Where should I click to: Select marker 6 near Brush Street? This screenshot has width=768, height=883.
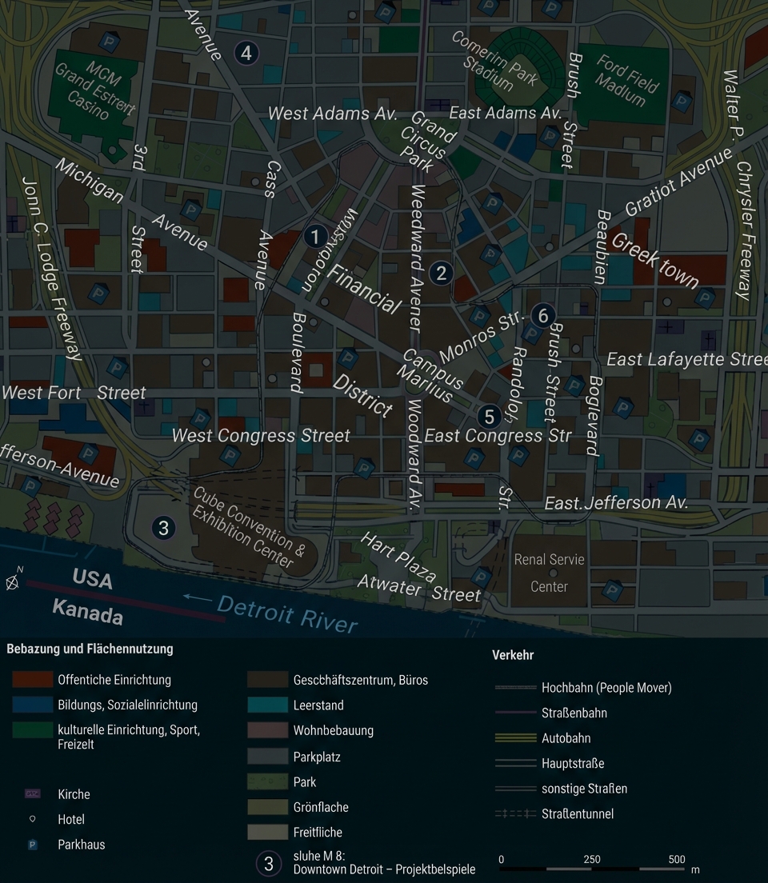pyautogui.click(x=542, y=316)
